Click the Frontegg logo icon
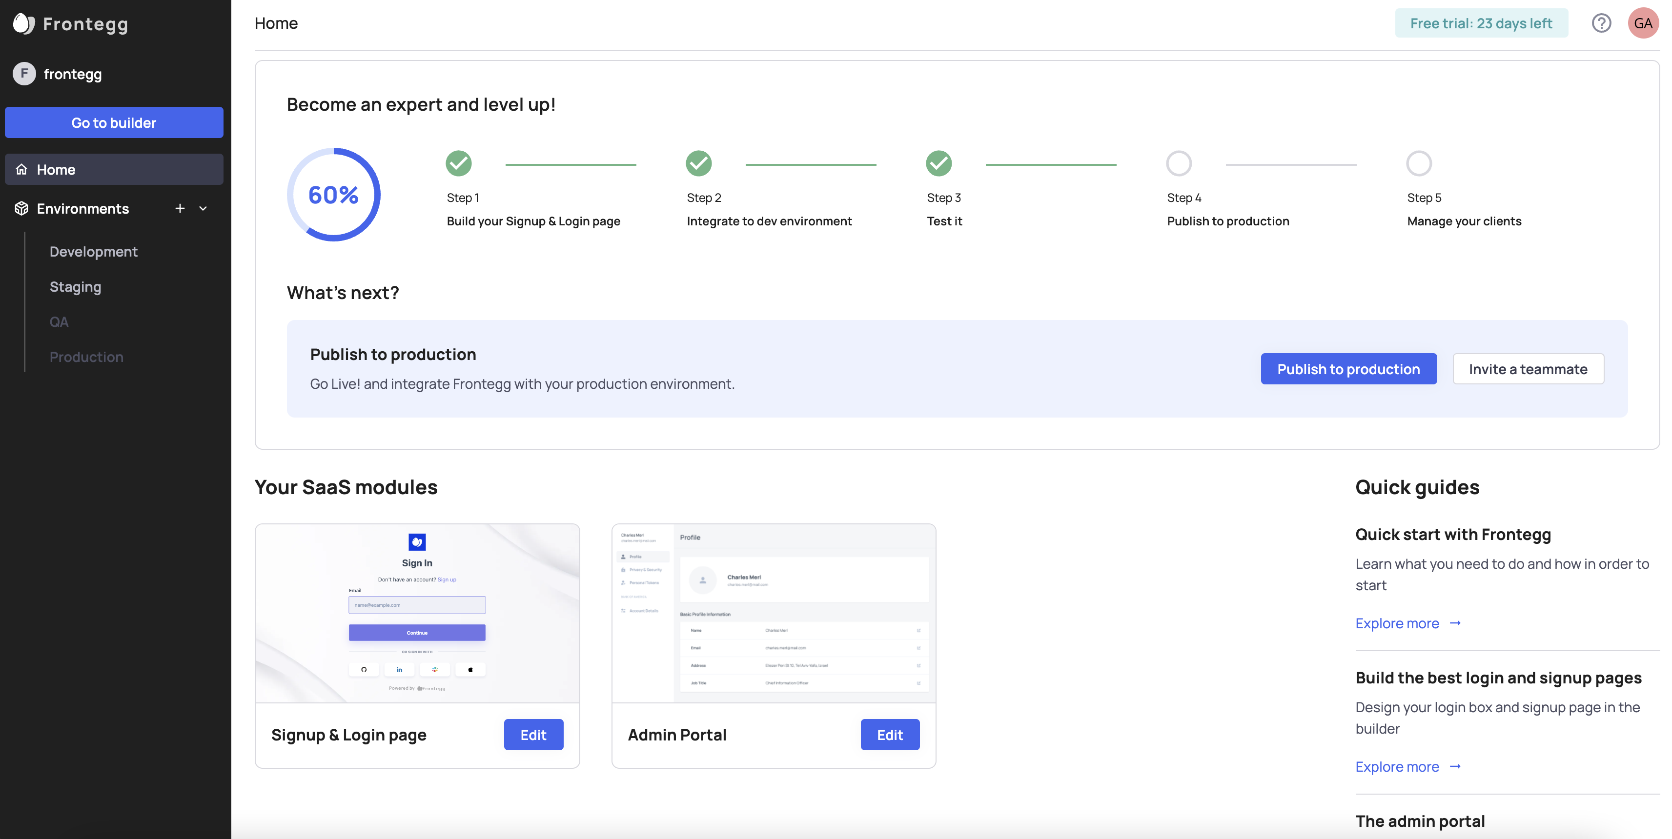Viewport: 1672px width, 839px height. tap(23, 23)
